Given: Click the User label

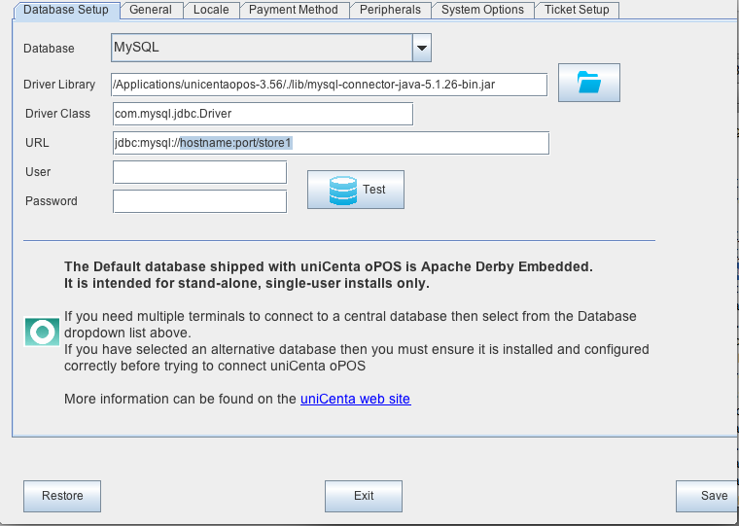Looking at the screenshot, I should tap(38, 172).
